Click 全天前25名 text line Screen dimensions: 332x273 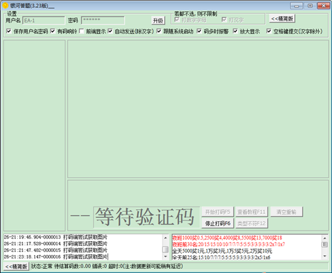[x=221, y=257]
